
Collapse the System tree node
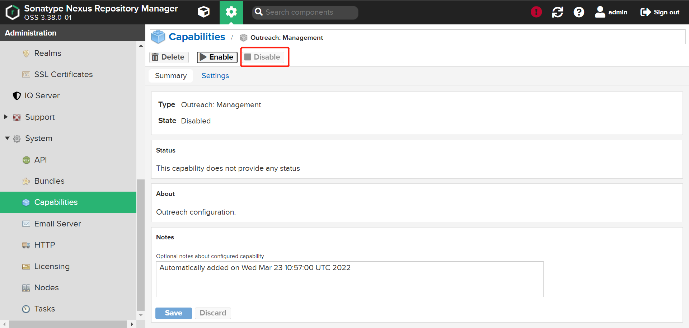point(7,138)
